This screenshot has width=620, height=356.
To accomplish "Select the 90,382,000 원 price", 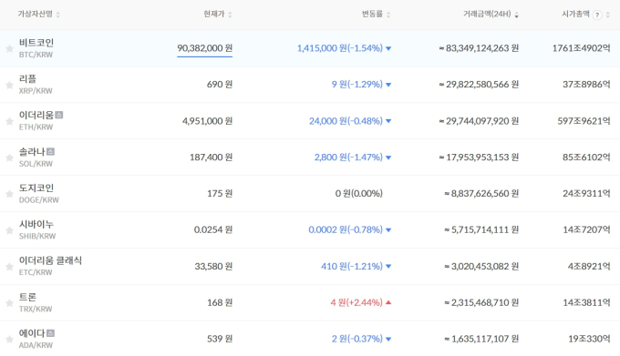I will click(205, 48).
